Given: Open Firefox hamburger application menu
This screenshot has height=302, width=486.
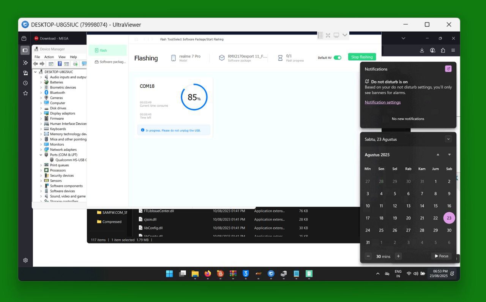Looking at the screenshot, I should pos(453,50).
